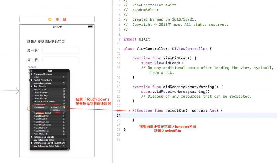Click didReceiveMemoryWarning function declaration
The image size is (277, 163).
[177, 87]
